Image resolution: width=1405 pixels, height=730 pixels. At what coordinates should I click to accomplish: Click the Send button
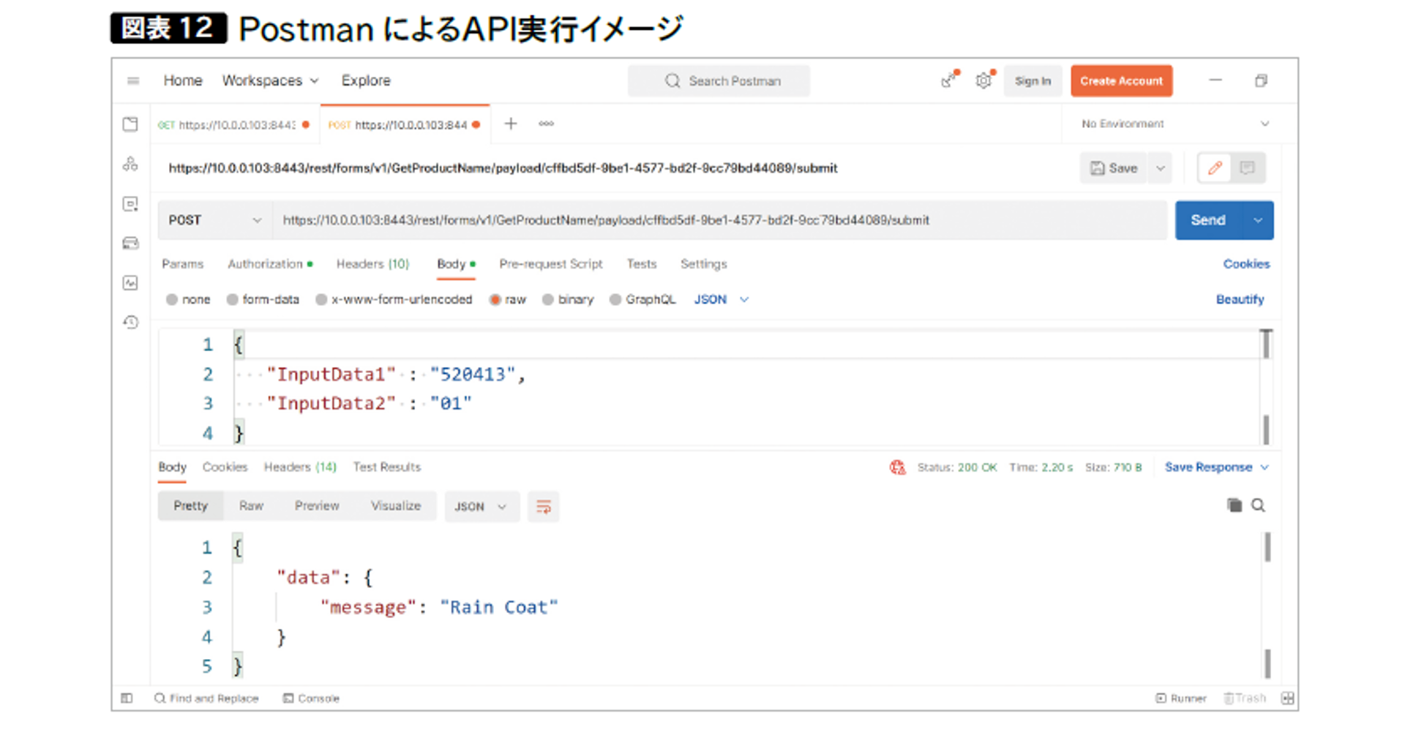click(1209, 220)
